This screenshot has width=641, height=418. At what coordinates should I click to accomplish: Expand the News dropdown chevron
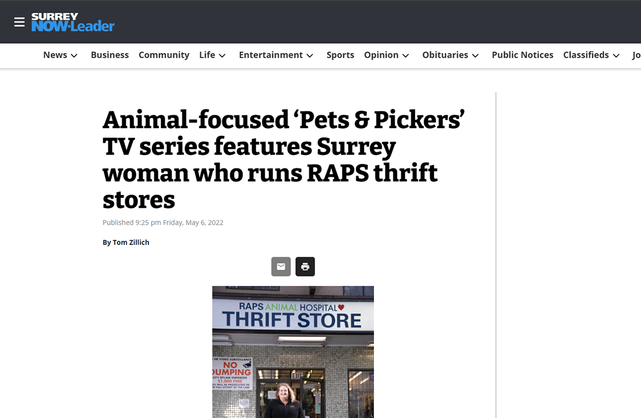click(x=74, y=56)
